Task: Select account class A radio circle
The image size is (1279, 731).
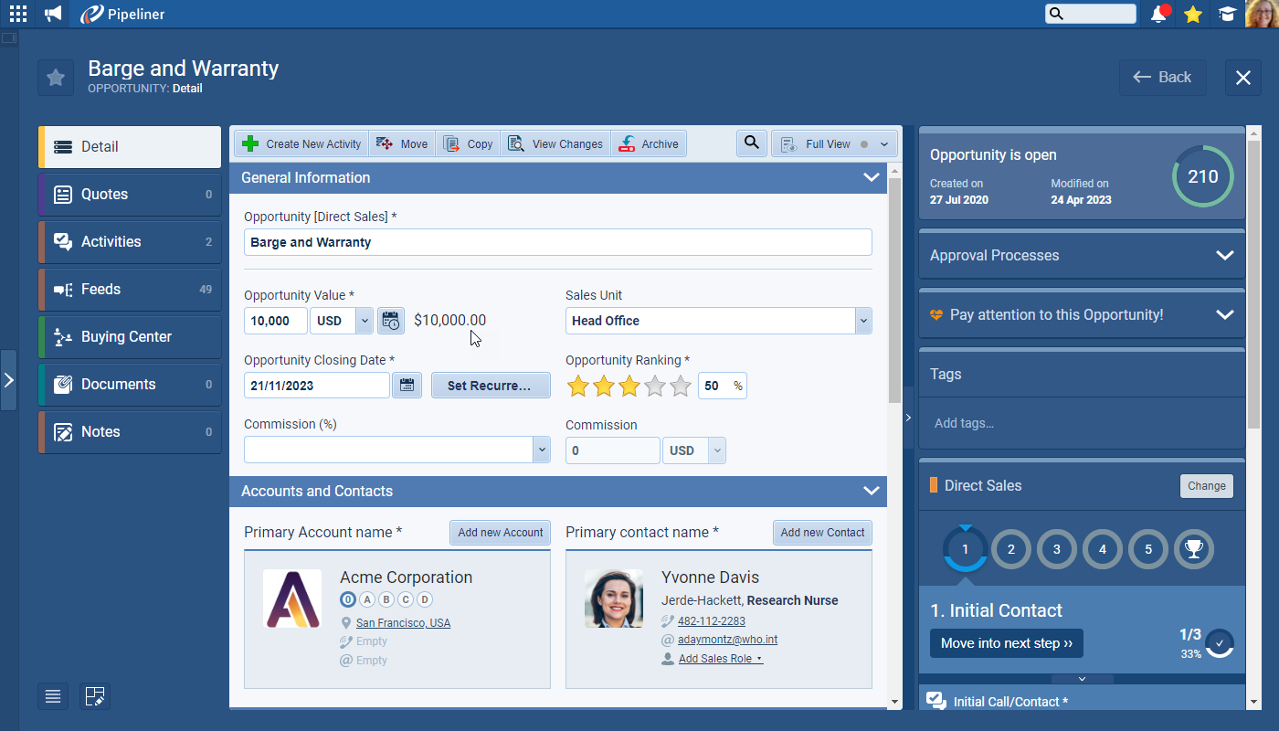Action: coord(367,599)
